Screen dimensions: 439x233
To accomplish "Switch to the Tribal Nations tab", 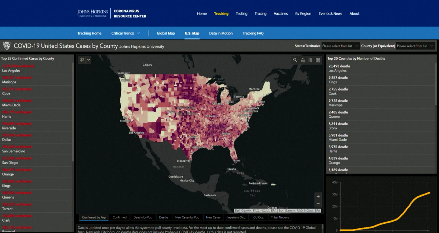I will pos(280,217).
